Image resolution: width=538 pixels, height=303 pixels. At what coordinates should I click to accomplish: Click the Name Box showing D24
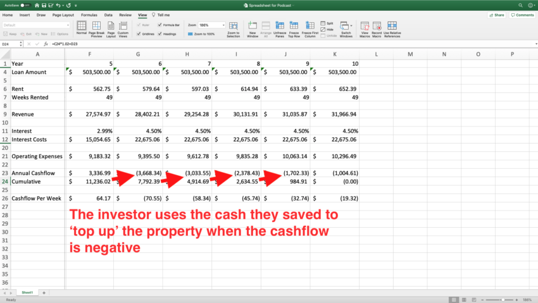[9, 44]
